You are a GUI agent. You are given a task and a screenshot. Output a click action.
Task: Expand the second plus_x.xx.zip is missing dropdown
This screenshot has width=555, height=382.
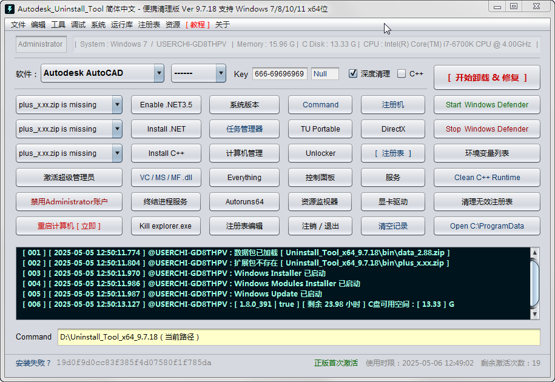coord(117,129)
